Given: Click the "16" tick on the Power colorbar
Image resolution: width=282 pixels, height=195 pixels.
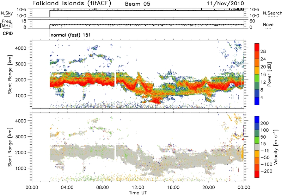Looking at the screenshot, I should click(263, 74).
